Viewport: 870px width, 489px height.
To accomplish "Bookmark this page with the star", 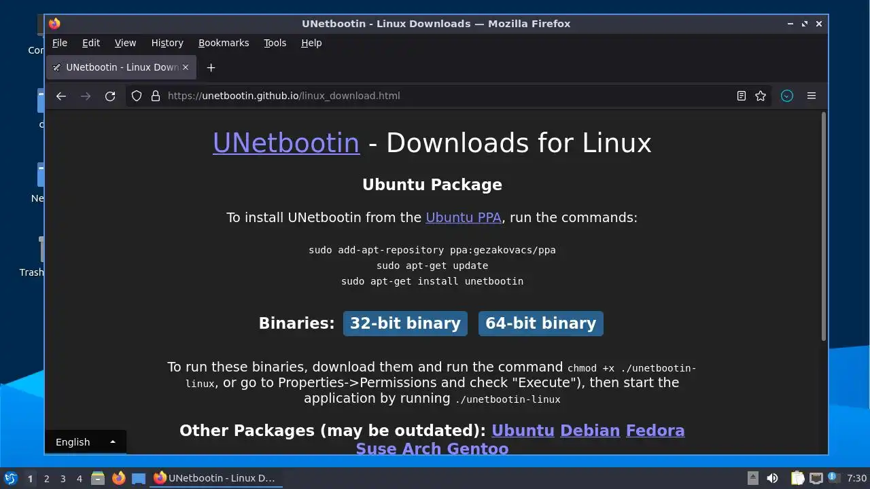I will [761, 96].
